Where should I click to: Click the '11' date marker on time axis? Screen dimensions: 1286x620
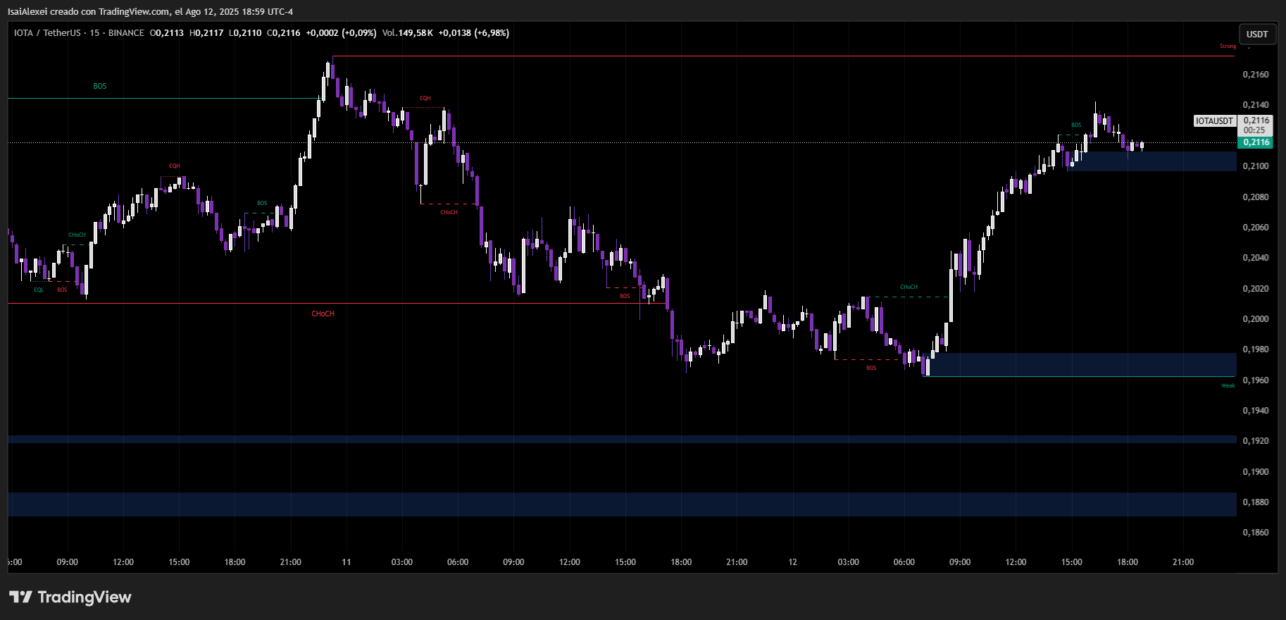[x=346, y=562]
